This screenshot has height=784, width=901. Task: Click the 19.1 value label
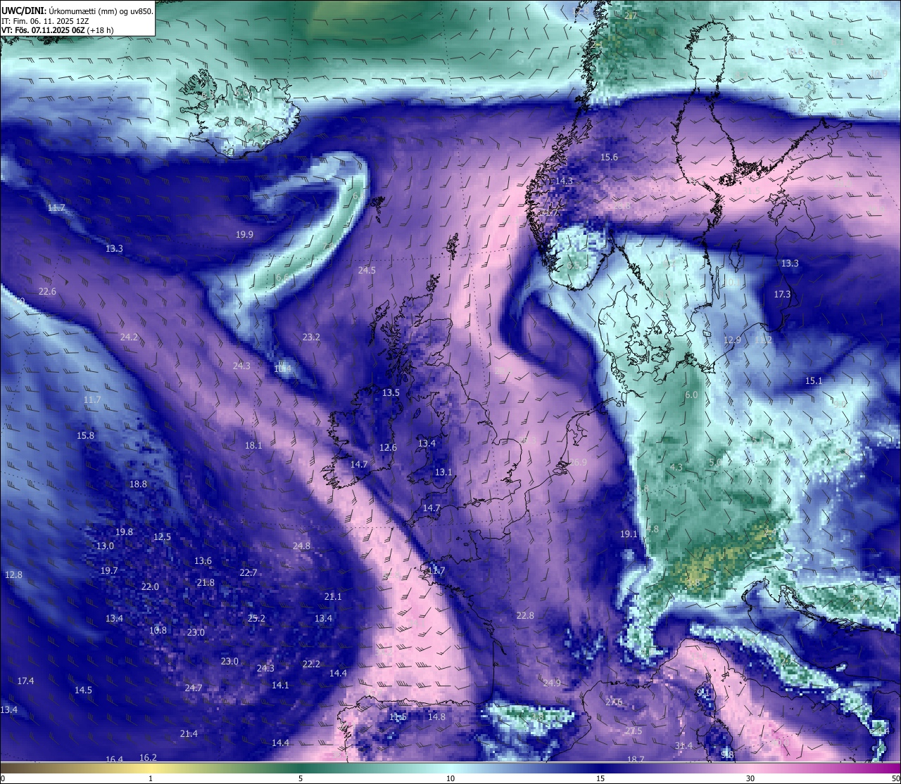[629, 534]
